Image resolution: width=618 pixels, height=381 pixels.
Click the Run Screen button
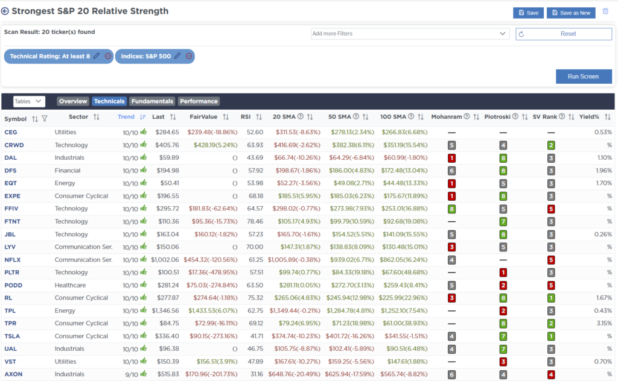(x=584, y=77)
